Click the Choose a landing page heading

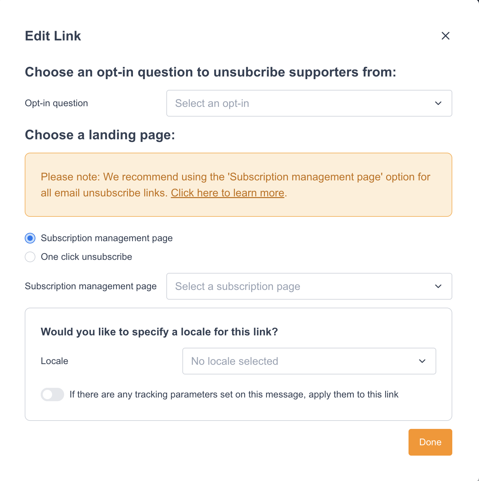tap(100, 135)
